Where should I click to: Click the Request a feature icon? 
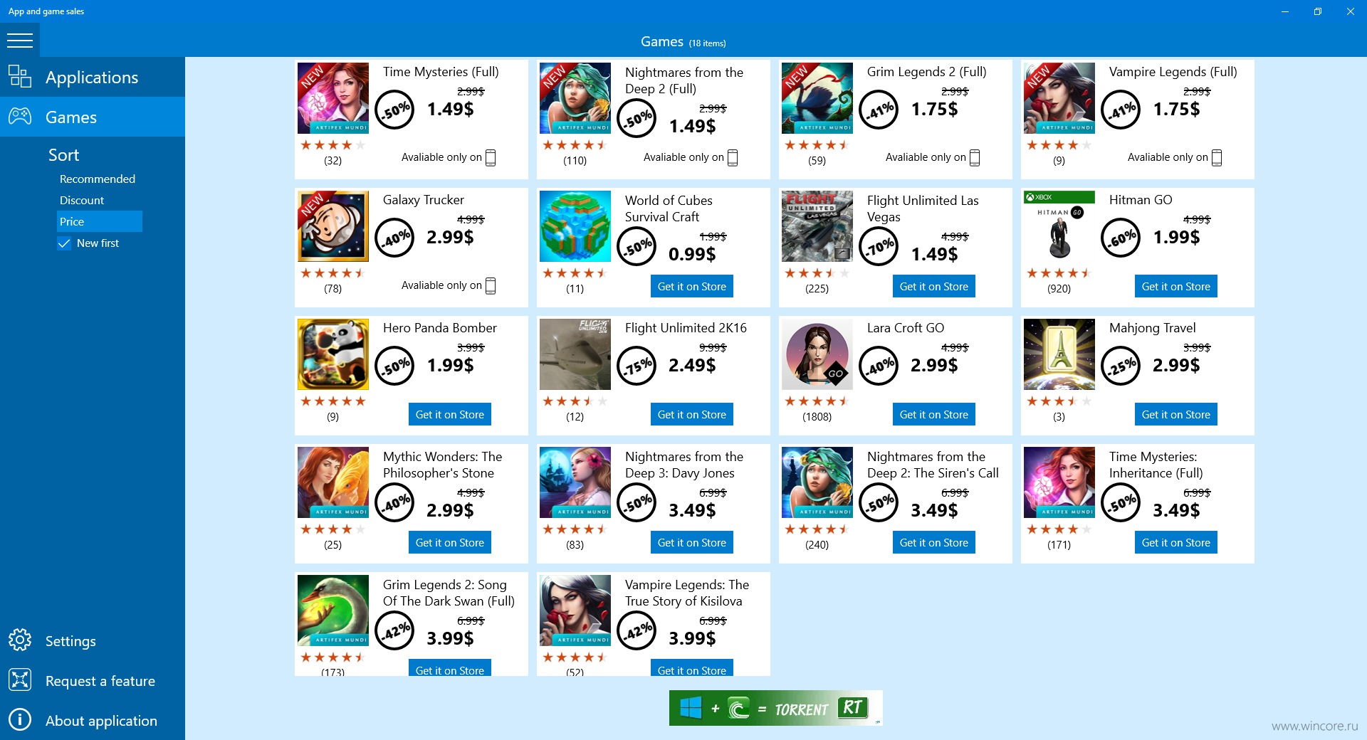click(20, 680)
